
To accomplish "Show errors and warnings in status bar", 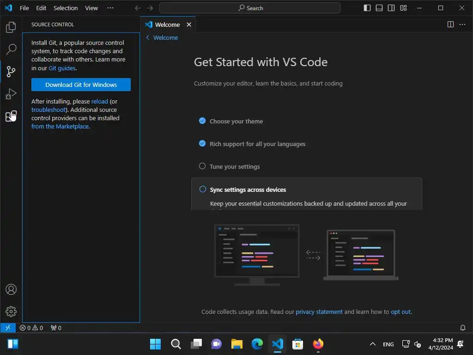I will 31,328.
